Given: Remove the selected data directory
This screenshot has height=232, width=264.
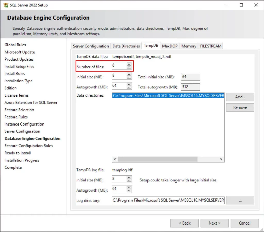Looking at the screenshot, I should [x=240, y=107].
